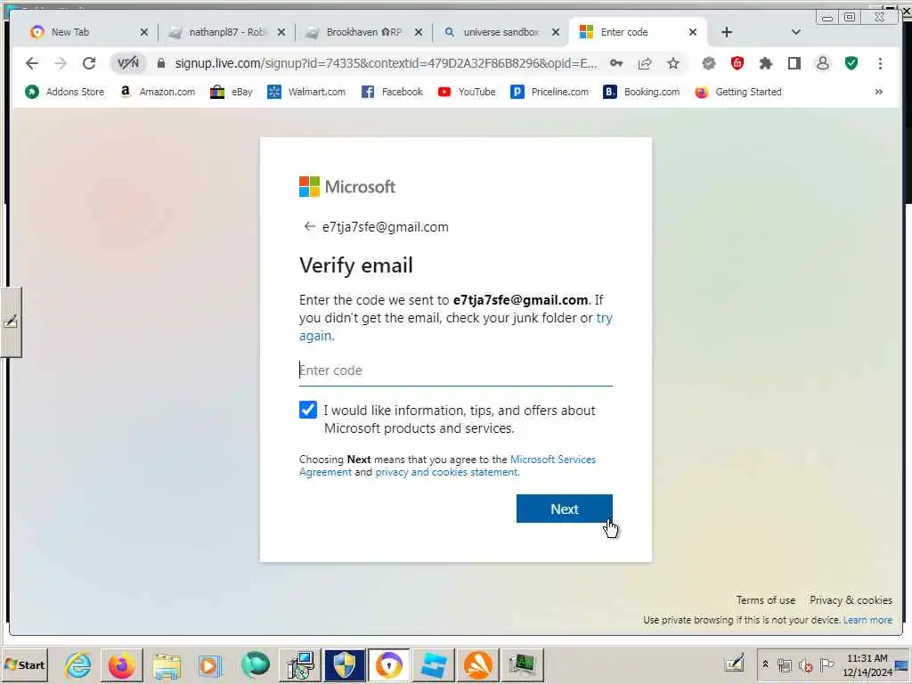
Task: Open privacy and cookies statement link
Action: pyautogui.click(x=447, y=472)
